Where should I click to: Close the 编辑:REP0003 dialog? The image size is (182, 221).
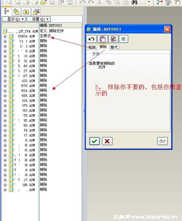[x=167, y=29]
